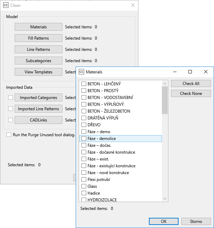Close the Clean window
This screenshot has height=228, width=214.
point(133,5)
